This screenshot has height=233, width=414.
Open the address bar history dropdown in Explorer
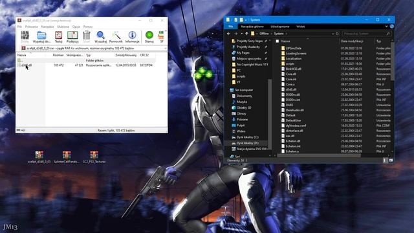coord(333,34)
